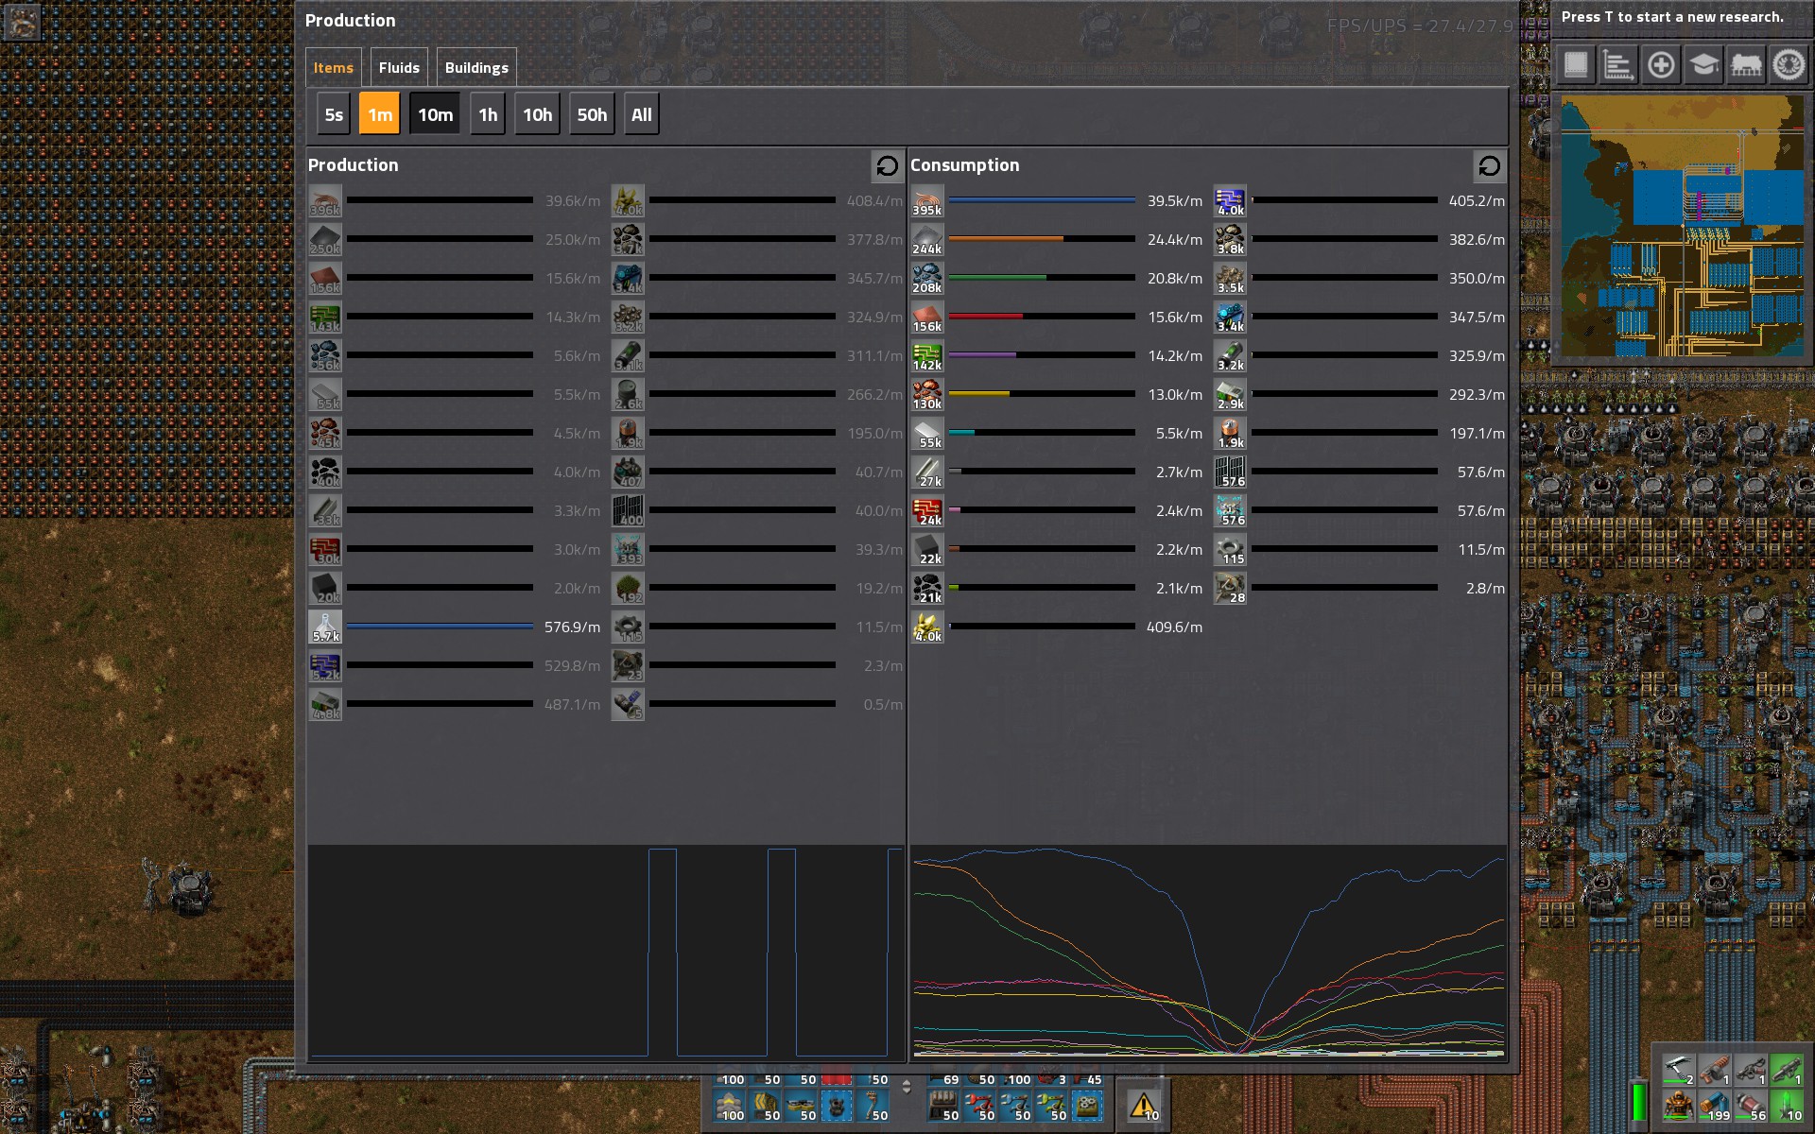Select red circuit 30k in Production list
Image resolution: width=1815 pixels, height=1134 pixels.
click(325, 550)
